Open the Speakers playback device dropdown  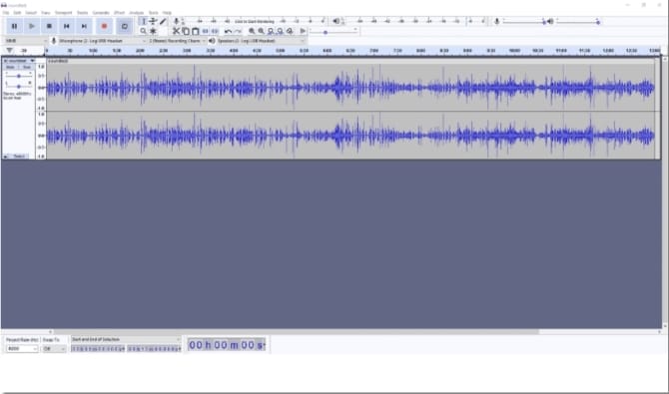[x=262, y=41]
